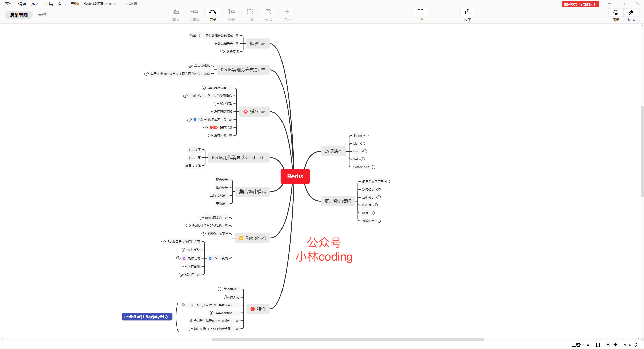
Task: Toggle the map overview icon in status bar
Action: (597, 345)
